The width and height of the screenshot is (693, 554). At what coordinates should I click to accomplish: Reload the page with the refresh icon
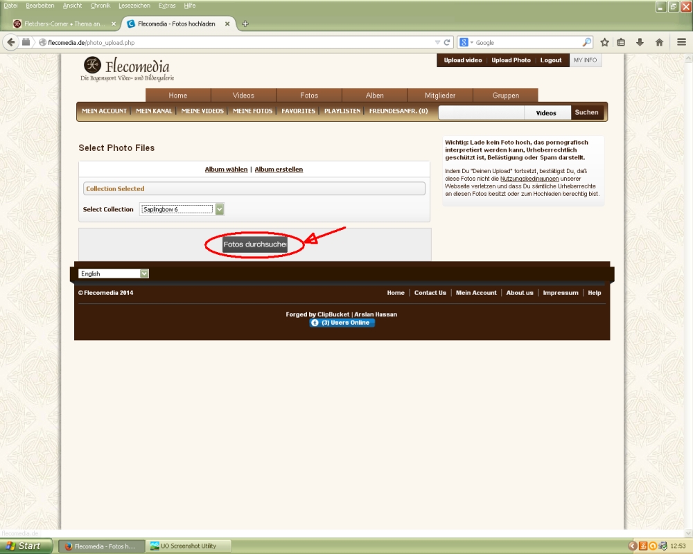coord(447,42)
